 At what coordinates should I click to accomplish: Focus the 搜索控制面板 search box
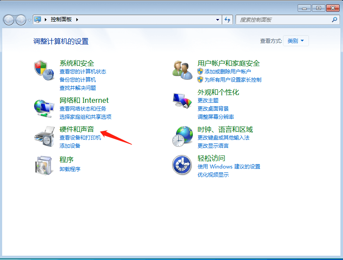tap(287, 20)
